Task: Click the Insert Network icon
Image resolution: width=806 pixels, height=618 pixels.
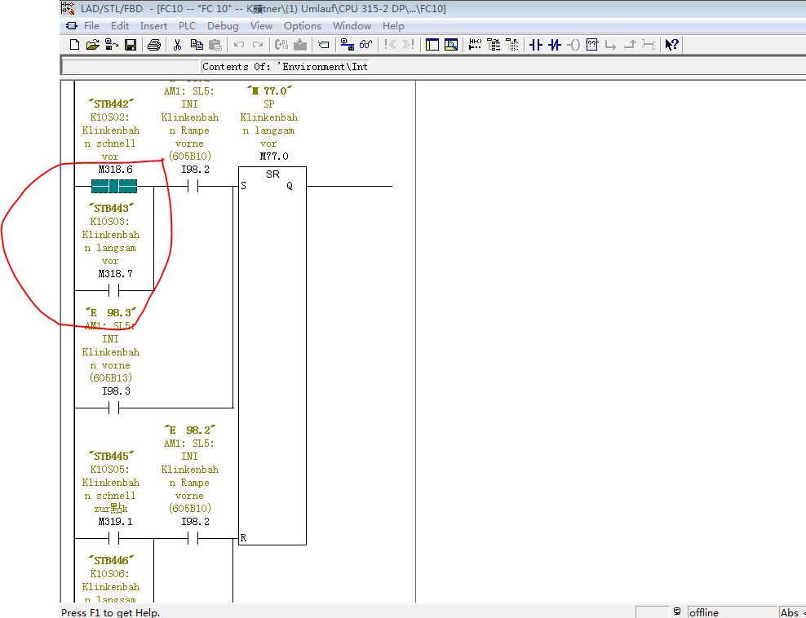Action: (323, 45)
